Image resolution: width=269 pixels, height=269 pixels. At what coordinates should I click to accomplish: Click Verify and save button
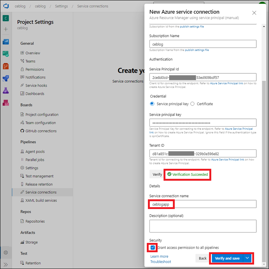227,258
